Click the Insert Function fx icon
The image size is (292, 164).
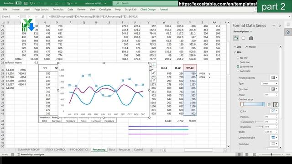[x=42, y=16]
